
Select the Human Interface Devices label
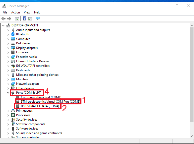coord(33,61)
